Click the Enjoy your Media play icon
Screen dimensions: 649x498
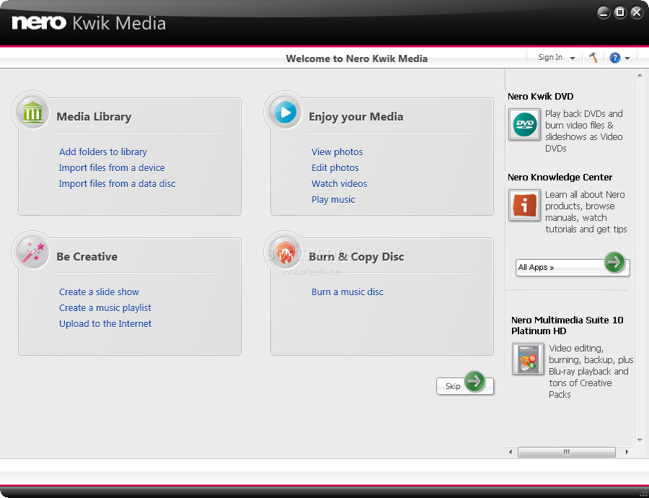point(286,112)
